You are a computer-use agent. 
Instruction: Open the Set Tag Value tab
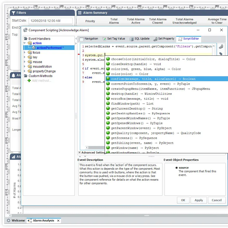(113, 39)
